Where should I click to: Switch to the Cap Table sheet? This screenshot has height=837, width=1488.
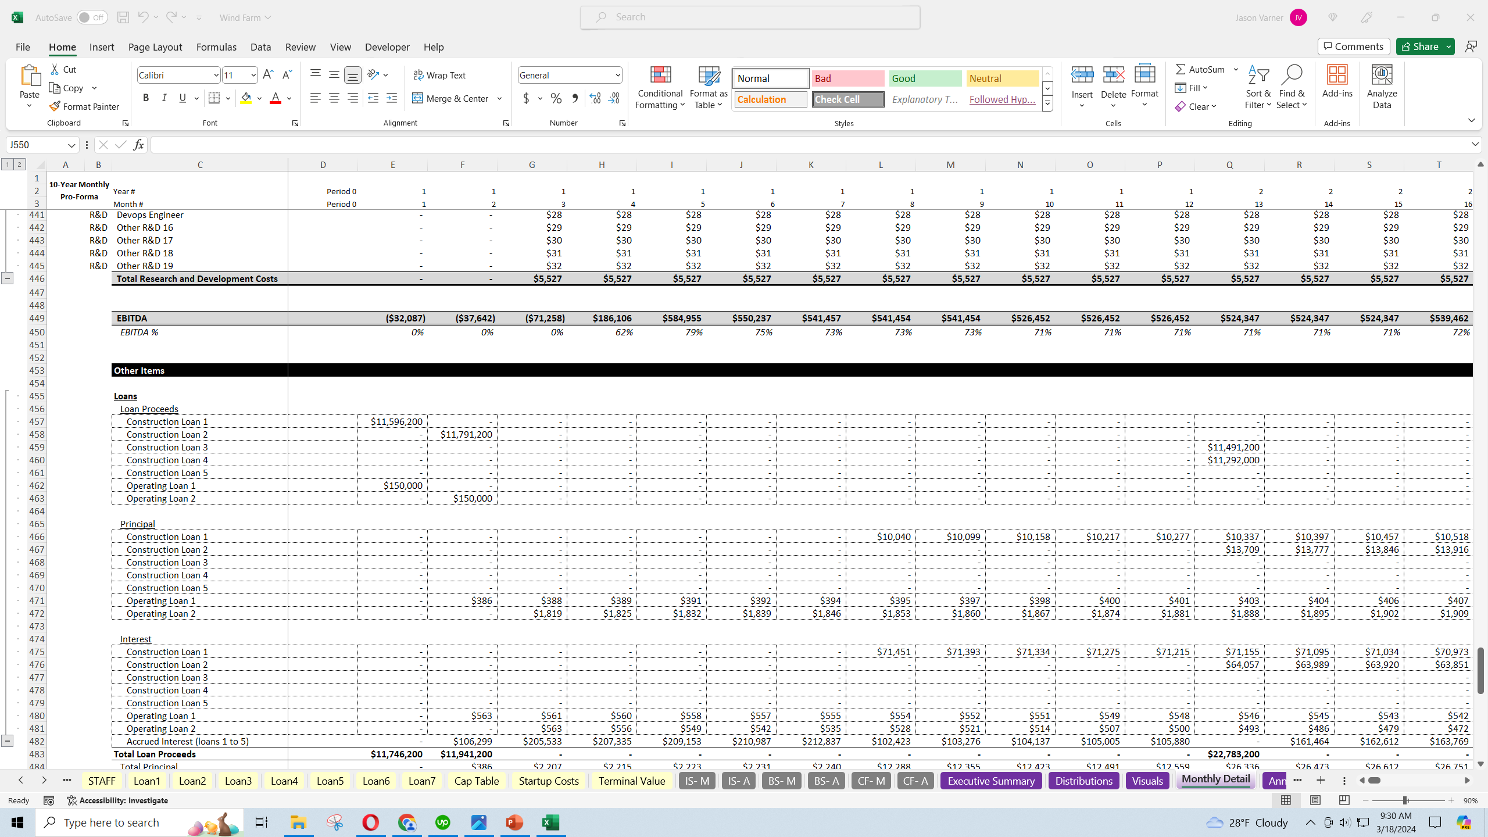(477, 781)
